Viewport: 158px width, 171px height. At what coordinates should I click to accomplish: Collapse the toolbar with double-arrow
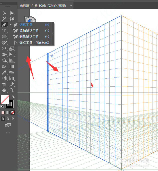(1, 3)
